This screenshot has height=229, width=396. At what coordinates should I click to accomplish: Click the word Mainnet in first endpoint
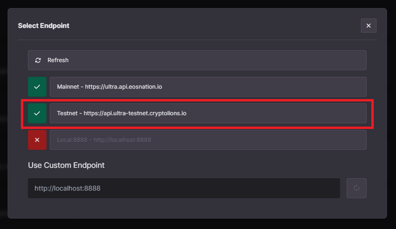pos(68,87)
